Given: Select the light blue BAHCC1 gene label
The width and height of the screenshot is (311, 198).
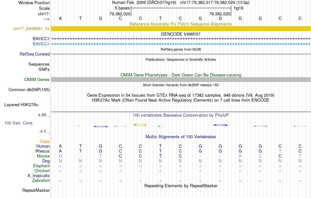Looking at the screenshot, I should click(41, 44).
